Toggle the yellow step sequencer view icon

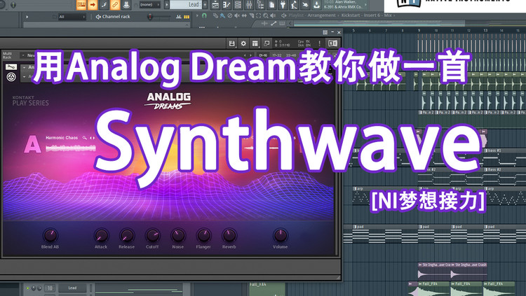pyautogui.click(x=187, y=17)
